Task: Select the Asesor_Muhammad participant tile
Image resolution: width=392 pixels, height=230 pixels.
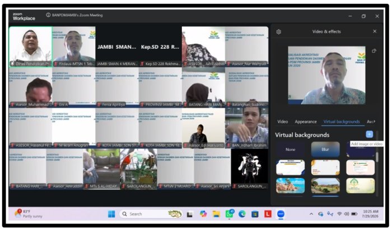Action: tap(30, 88)
